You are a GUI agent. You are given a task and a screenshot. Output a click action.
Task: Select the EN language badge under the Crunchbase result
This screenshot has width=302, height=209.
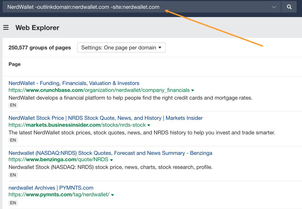[13, 105]
